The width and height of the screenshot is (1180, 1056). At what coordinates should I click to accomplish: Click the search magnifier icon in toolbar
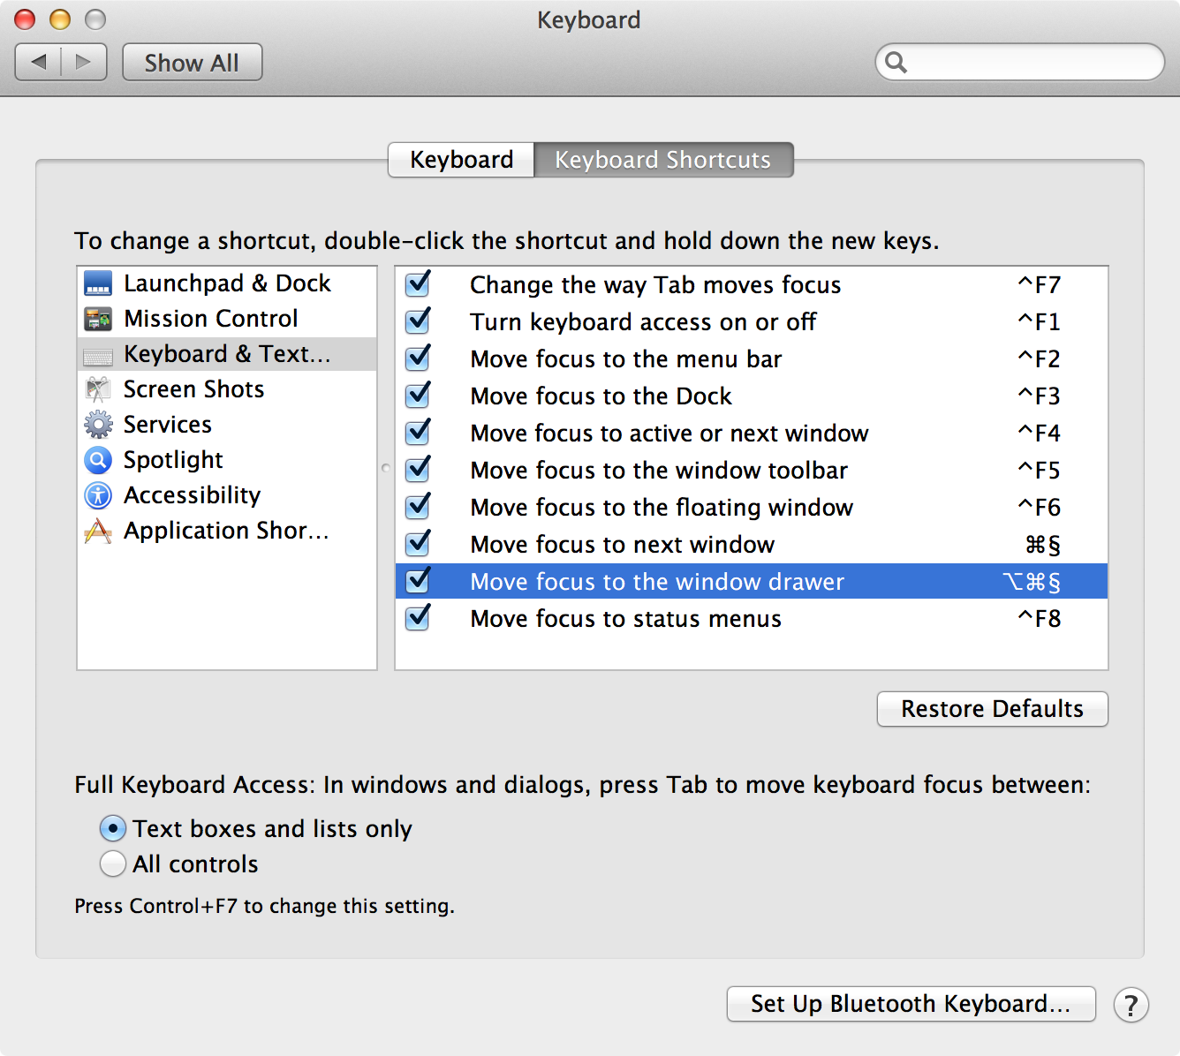[x=896, y=63]
